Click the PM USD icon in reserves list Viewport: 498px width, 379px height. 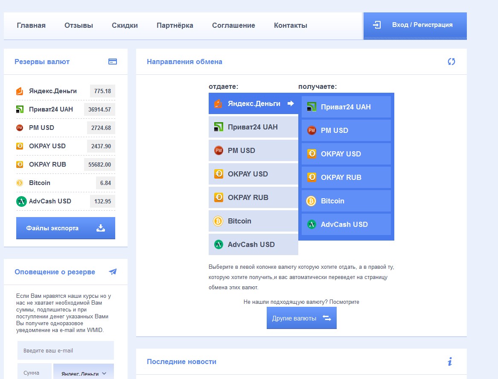coord(20,128)
